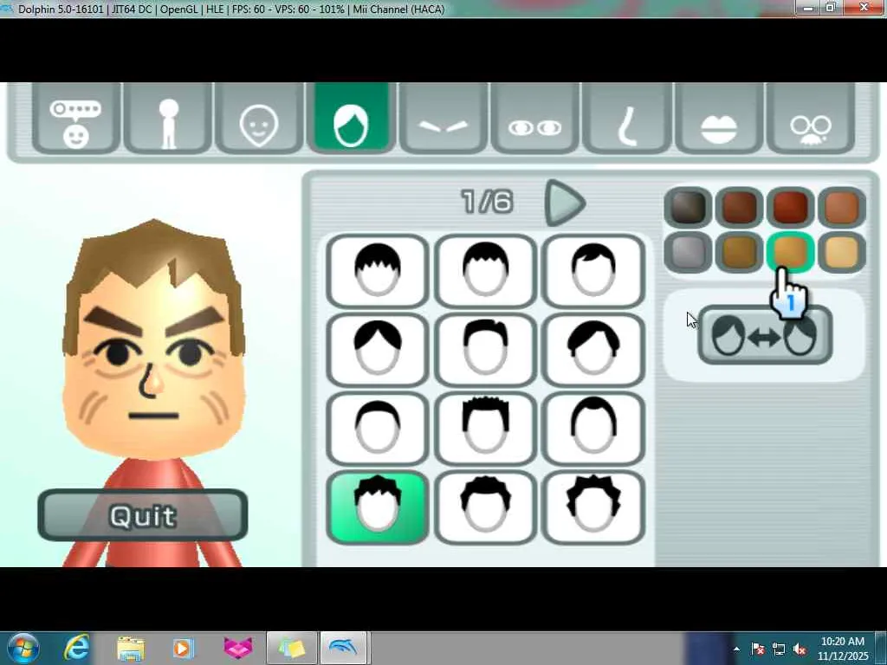Choose the spiky-fringe hairstyle in first row

coord(378,271)
